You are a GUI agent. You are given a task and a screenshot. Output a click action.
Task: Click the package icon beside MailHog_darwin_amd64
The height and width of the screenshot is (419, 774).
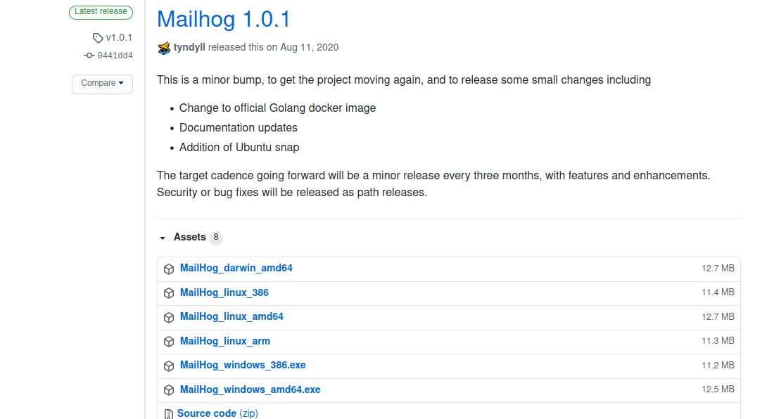169,269
